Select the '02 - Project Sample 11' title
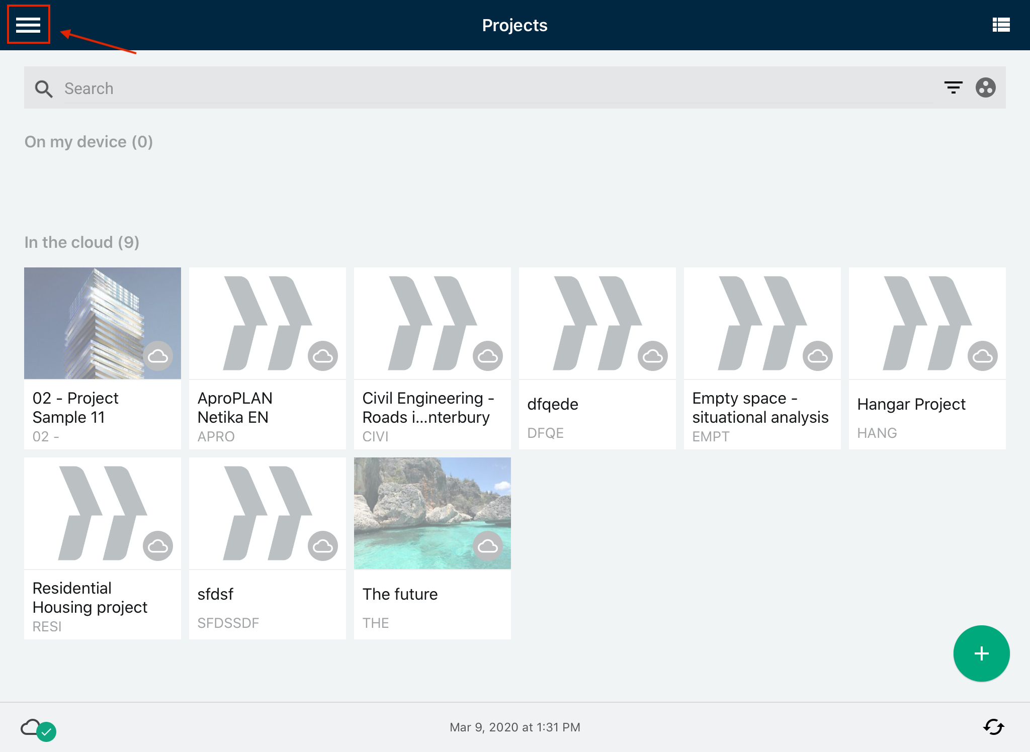The width and height of the screenshot is (1030, 752). [75, 408]
